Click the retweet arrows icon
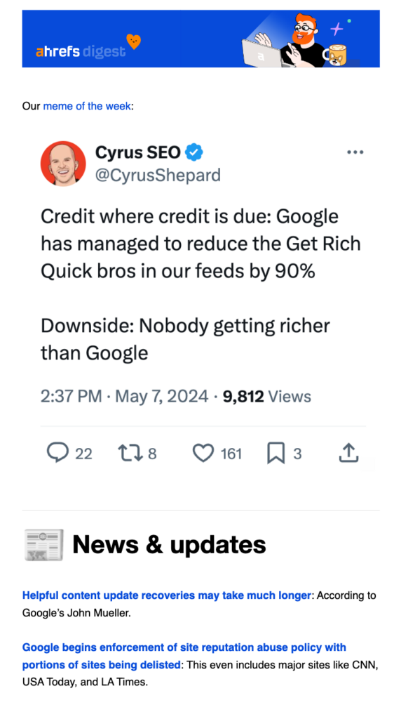Screen dimensions: 401x719 pyautogui.click(x=130, y=454)
